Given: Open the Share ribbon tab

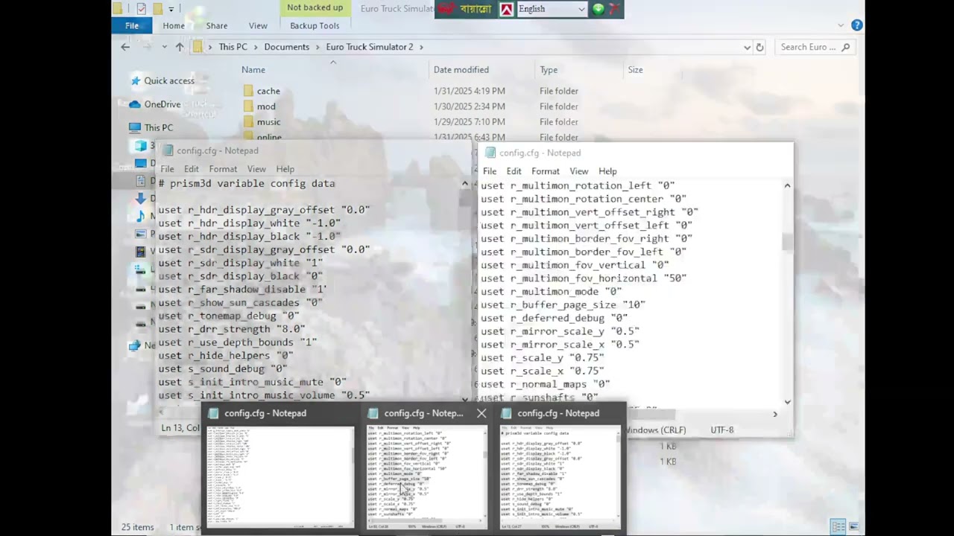Looking at the screenshot, I should (x=217, y=25).
